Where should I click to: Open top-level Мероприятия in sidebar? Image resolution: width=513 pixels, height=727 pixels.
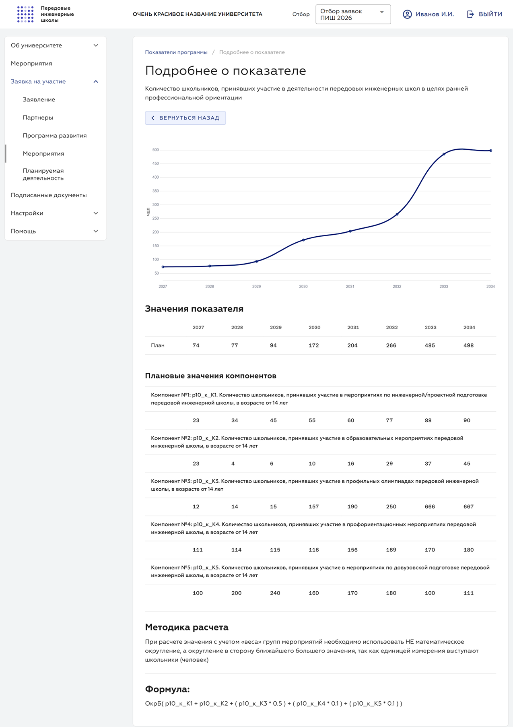(x=31, y=63)
